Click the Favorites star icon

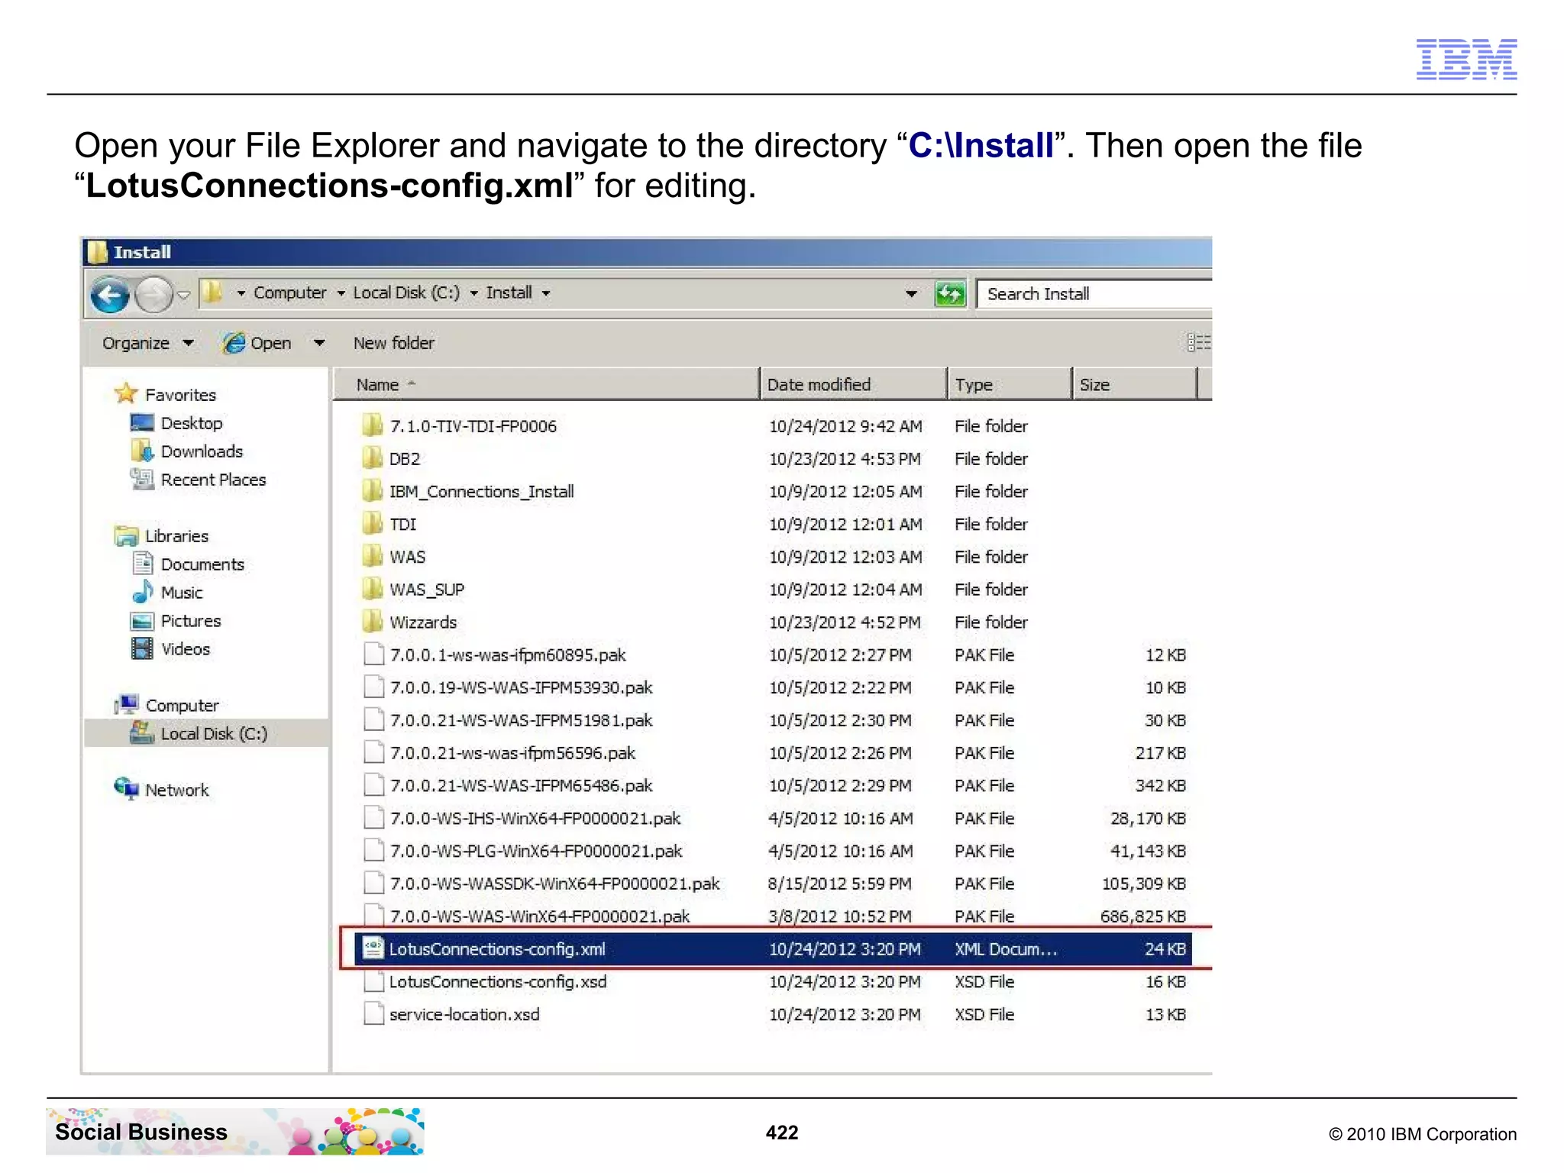pyautogui.click(x=126, y=394)
